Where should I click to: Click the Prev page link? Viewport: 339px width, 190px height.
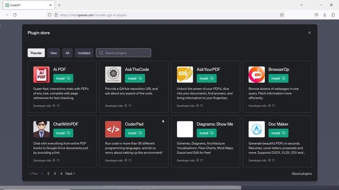(x=33, y=174)
